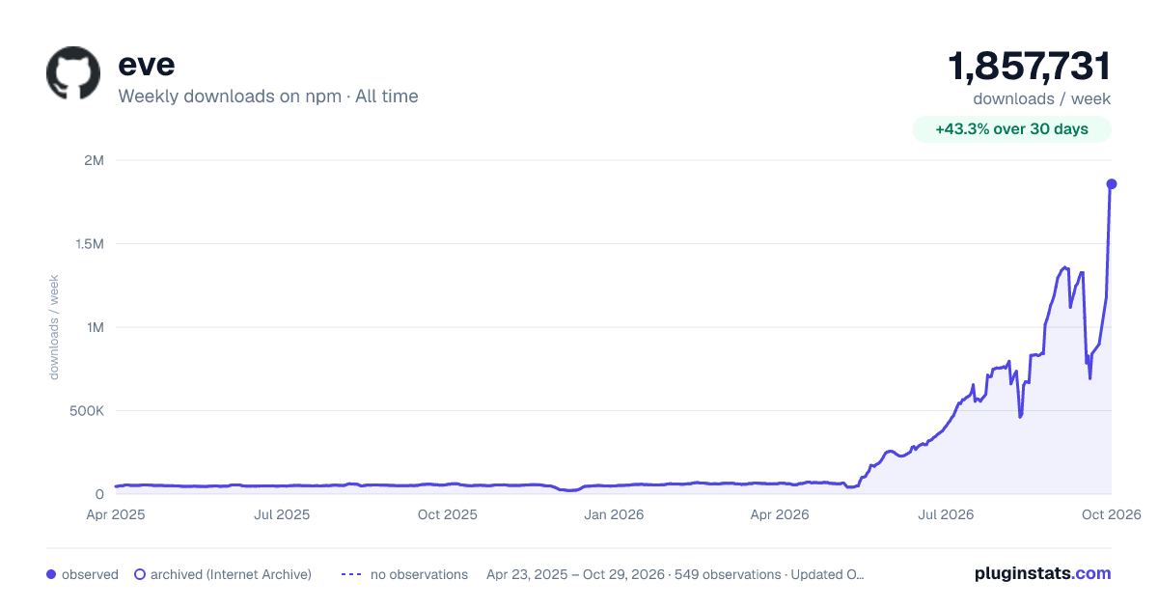1158x608 pixels.
Task: Click the '+43.3% over 30 days' badge
Action: tap(1012, 129)
